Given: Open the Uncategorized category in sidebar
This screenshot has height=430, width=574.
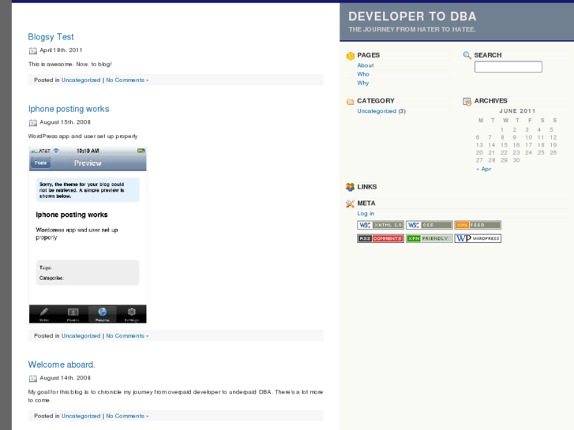Looking at the screenshot, I should point(377,111).
